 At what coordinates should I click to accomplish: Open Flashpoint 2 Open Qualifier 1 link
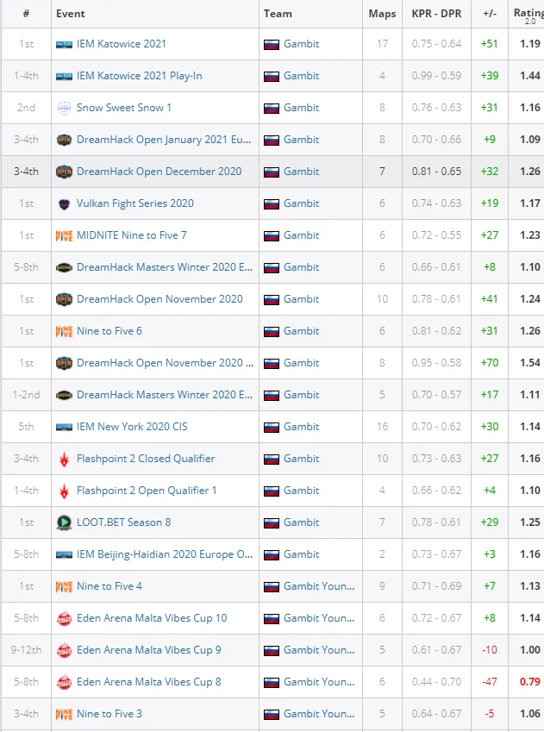[x=147, y=491]
